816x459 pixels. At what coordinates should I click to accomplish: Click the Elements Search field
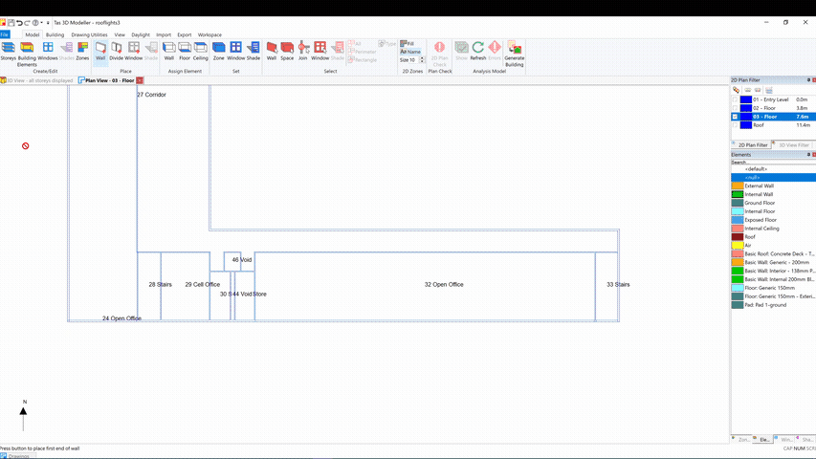[773, 163]
